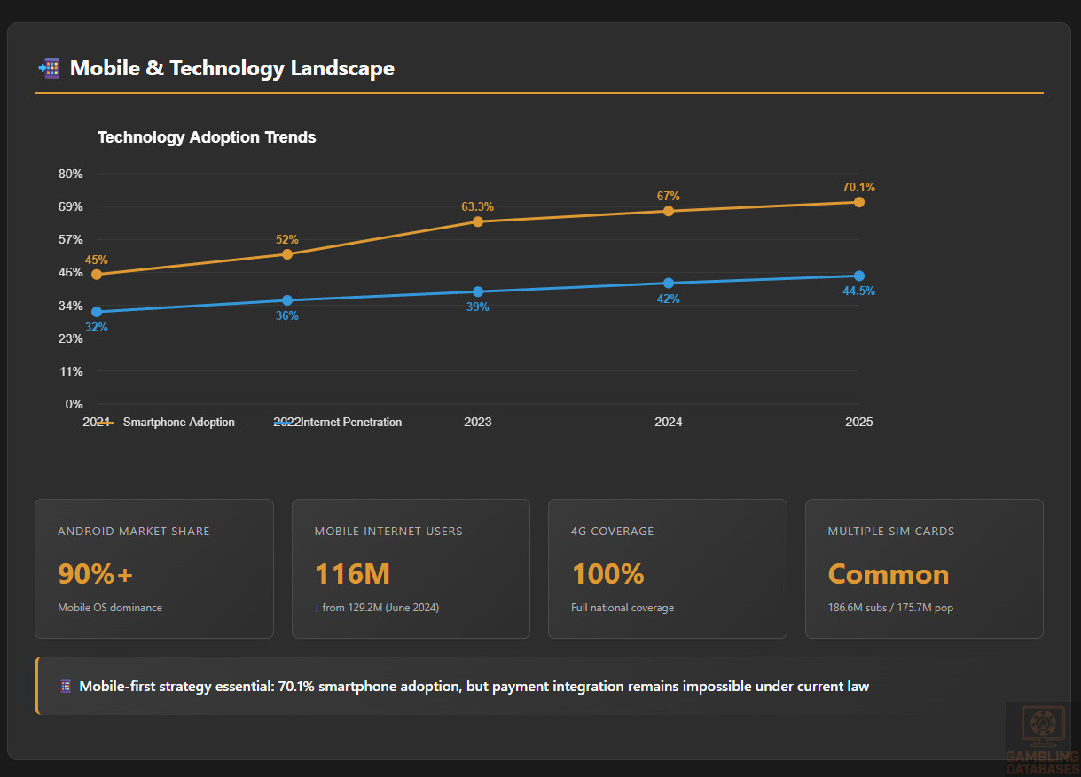Click the 36% internet penetration data point

tap(287, 300)
